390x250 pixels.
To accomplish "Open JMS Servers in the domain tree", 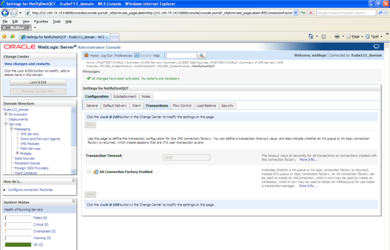I will click(x=30, y=134).
